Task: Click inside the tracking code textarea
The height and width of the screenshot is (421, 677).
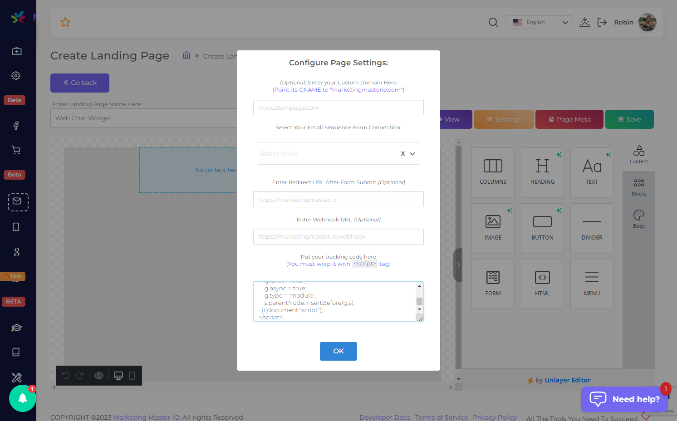Action: coord(334,301)
